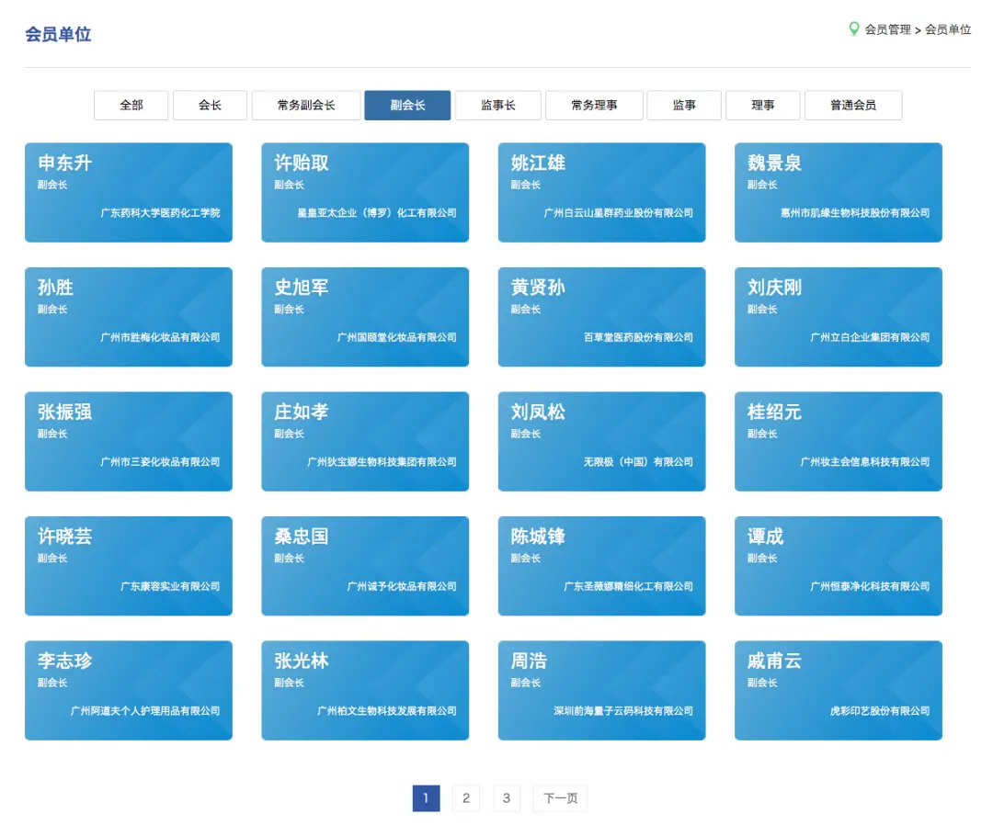Open 许贻取 member card
The image size is (993, 825).
pos(365,192)
